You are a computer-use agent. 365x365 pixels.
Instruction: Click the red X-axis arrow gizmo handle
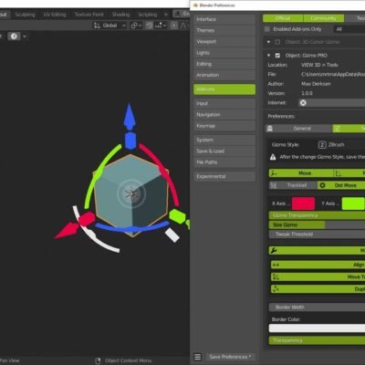click(x=67, y=230)
